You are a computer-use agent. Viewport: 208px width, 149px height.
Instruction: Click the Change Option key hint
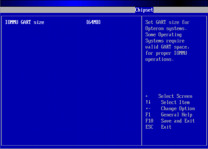click(178, 109)
